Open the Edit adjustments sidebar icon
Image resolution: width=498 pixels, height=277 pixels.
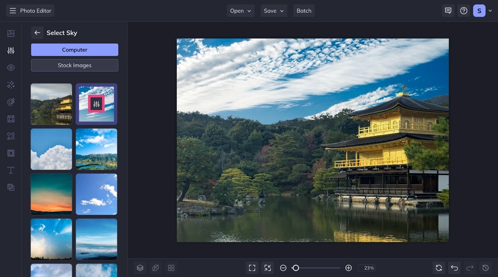11,51
